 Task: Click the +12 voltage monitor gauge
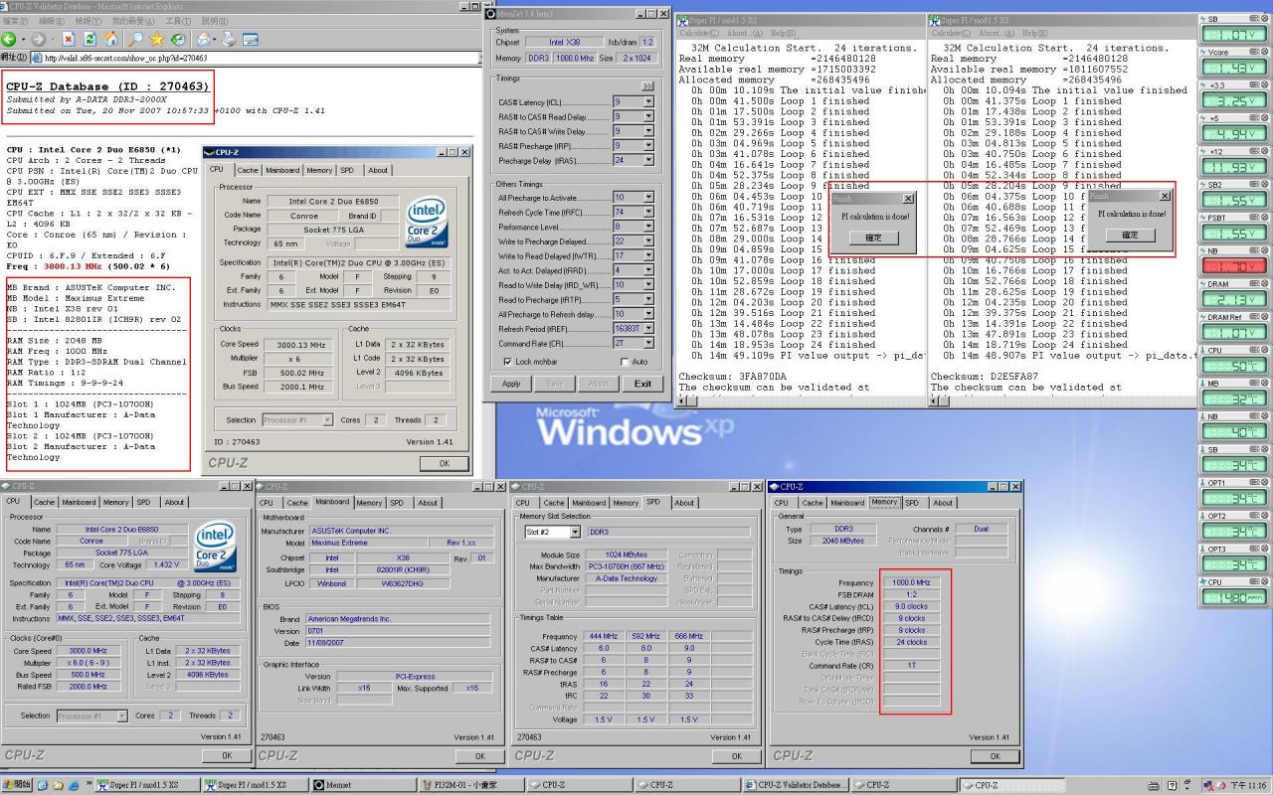pos(1235,161)
